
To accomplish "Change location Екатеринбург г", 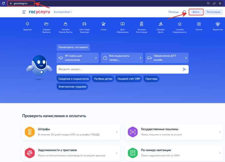I will pos(63,12).
